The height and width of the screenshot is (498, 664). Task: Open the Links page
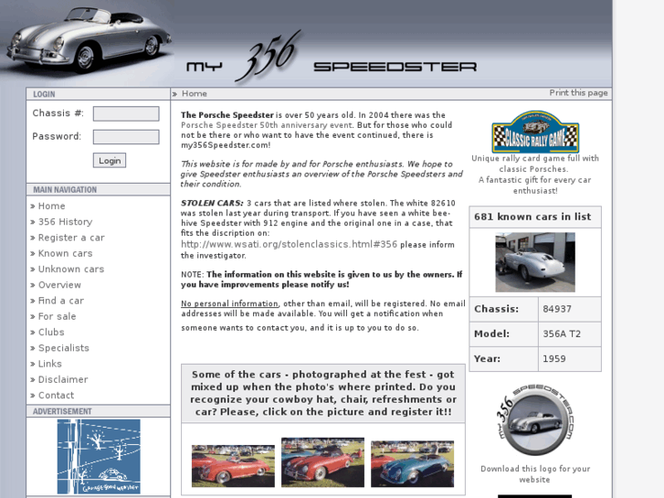[x=50, y=364]
